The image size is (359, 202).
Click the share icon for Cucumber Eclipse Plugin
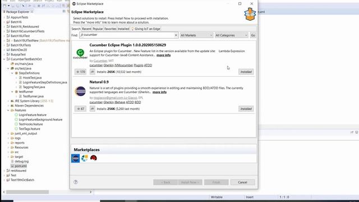(92, 72)
